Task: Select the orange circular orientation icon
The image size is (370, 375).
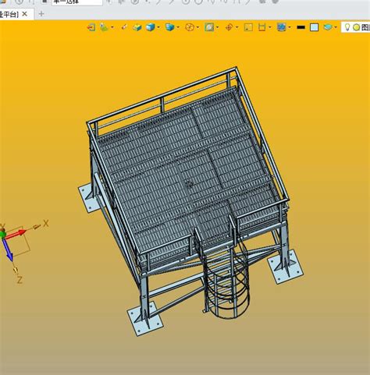Action: pyautogui.click(x=190, y=27)
